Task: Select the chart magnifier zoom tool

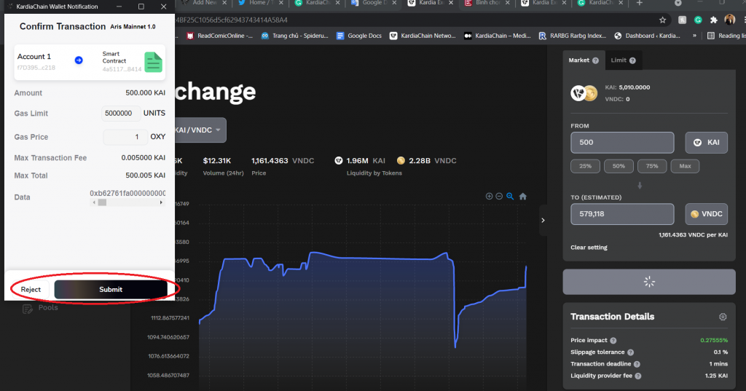Action: (511, 196)
